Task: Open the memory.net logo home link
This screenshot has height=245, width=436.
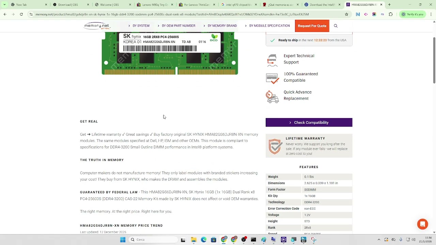Action: pos(97,26)
